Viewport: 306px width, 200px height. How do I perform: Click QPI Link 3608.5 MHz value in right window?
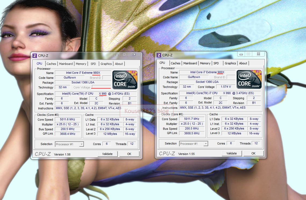point(192,133)
